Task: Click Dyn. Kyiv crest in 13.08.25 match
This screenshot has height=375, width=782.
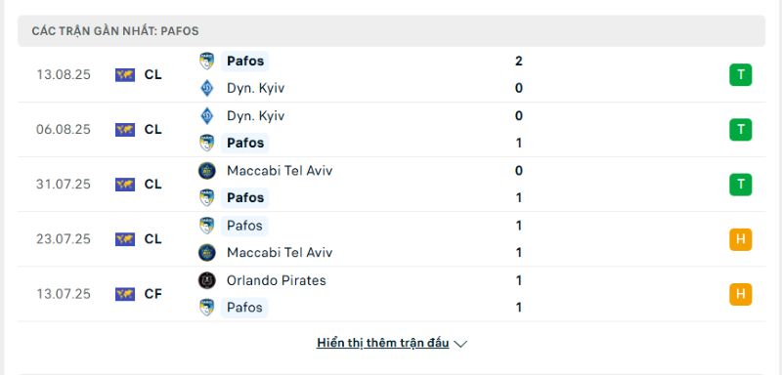Action: pos(206,88)
